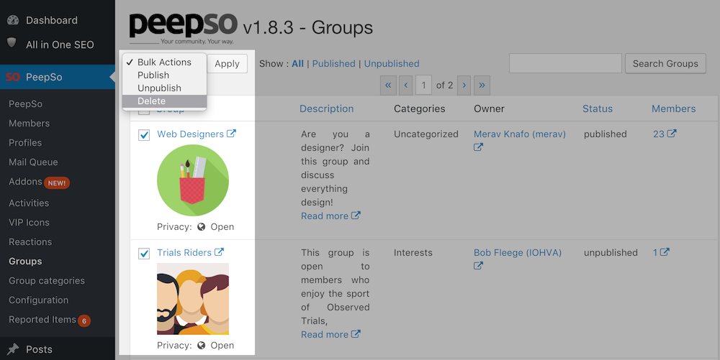
Task: Go to first page of groups
Action: pos(388,86)
